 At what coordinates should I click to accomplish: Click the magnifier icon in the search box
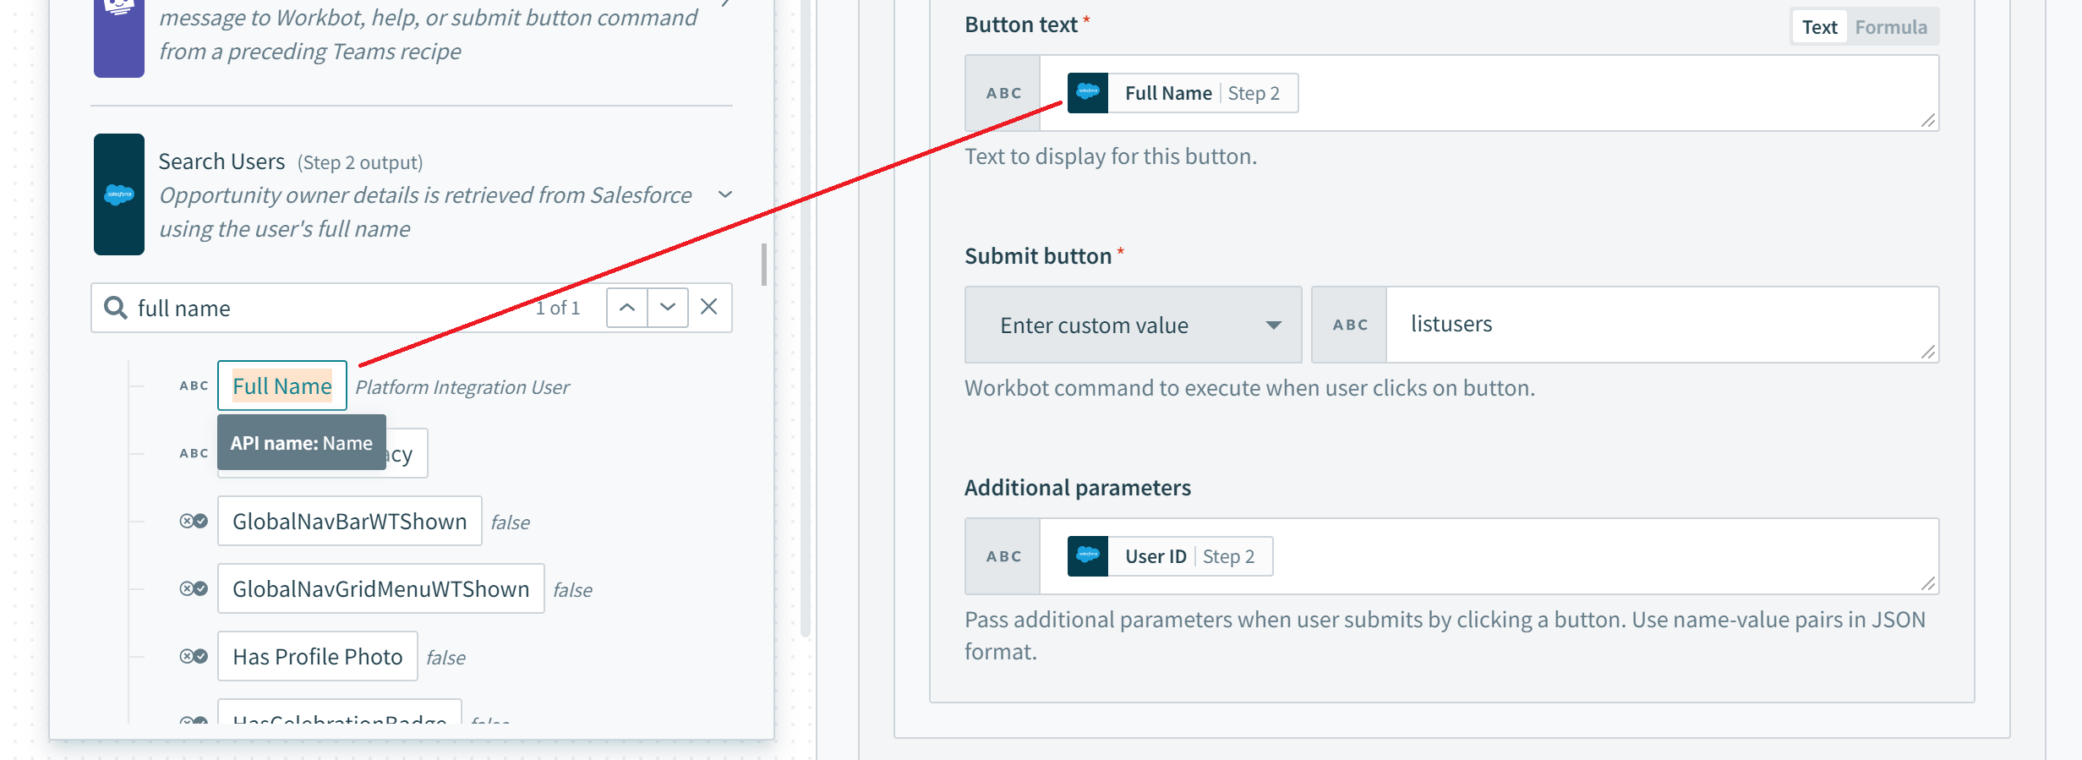pos(116,308)
